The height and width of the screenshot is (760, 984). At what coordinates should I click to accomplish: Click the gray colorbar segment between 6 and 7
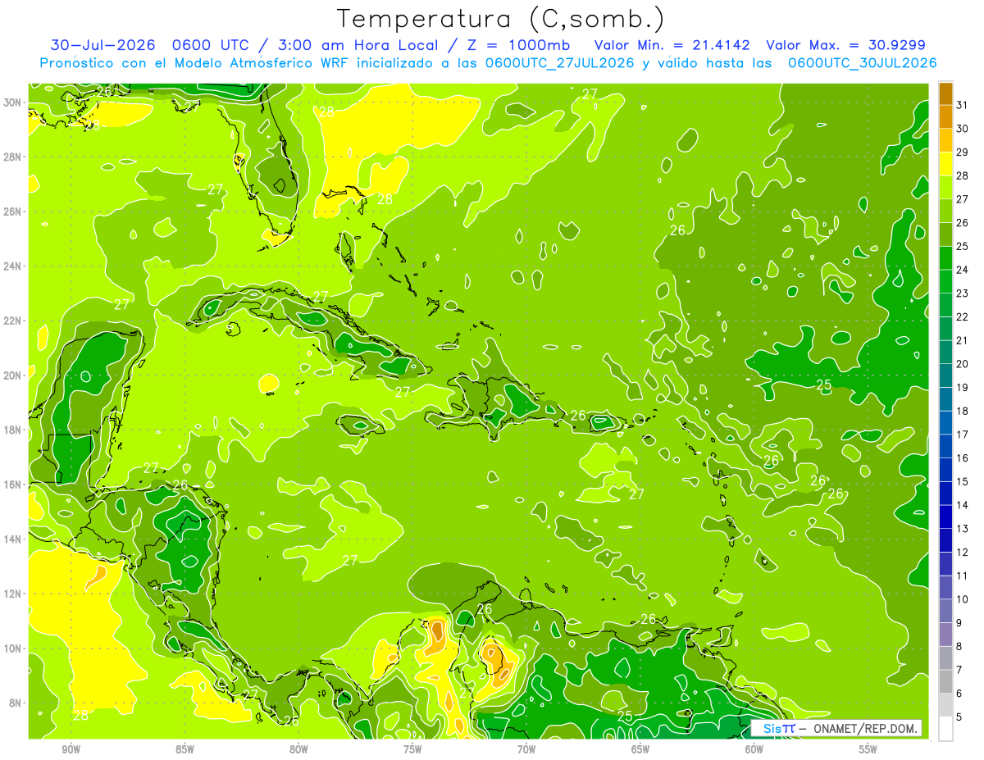(945, 681)
